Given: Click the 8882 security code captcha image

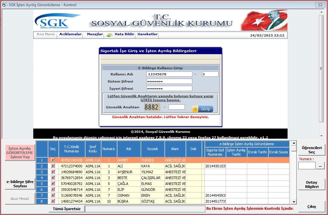Looking at the screenshot, I should click(x=151, y=107).
